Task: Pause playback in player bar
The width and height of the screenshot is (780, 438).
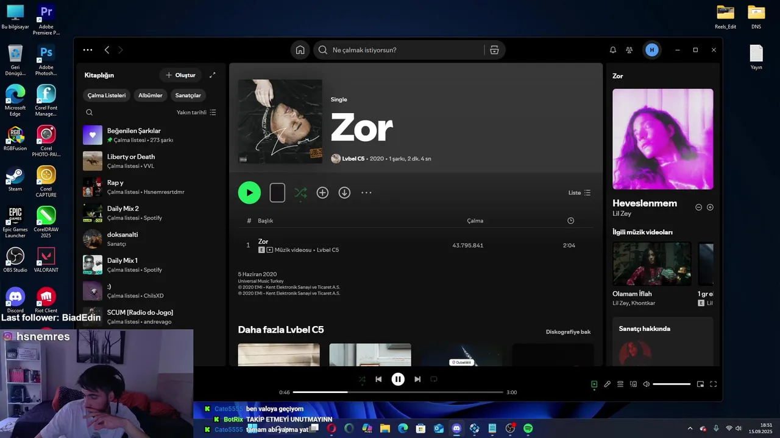Action: point(398,379)
